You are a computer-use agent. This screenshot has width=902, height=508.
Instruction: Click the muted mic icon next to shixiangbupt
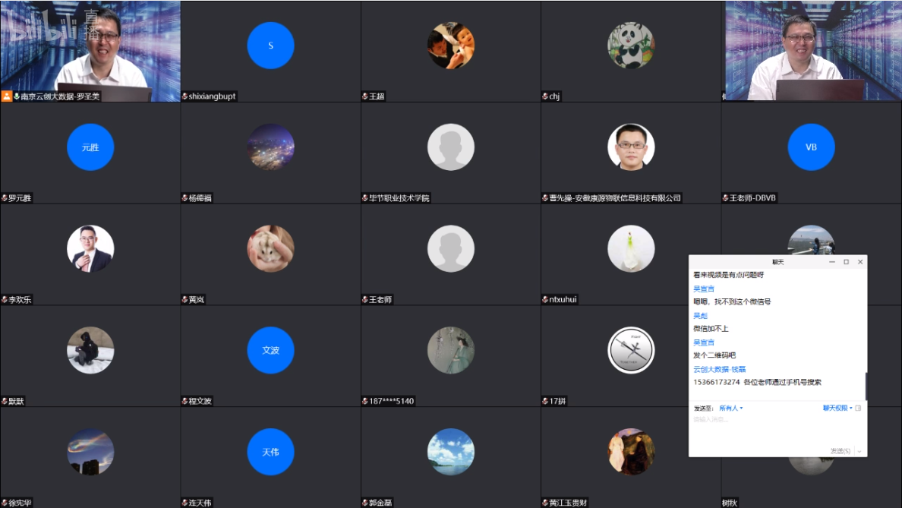click(184, 96)
